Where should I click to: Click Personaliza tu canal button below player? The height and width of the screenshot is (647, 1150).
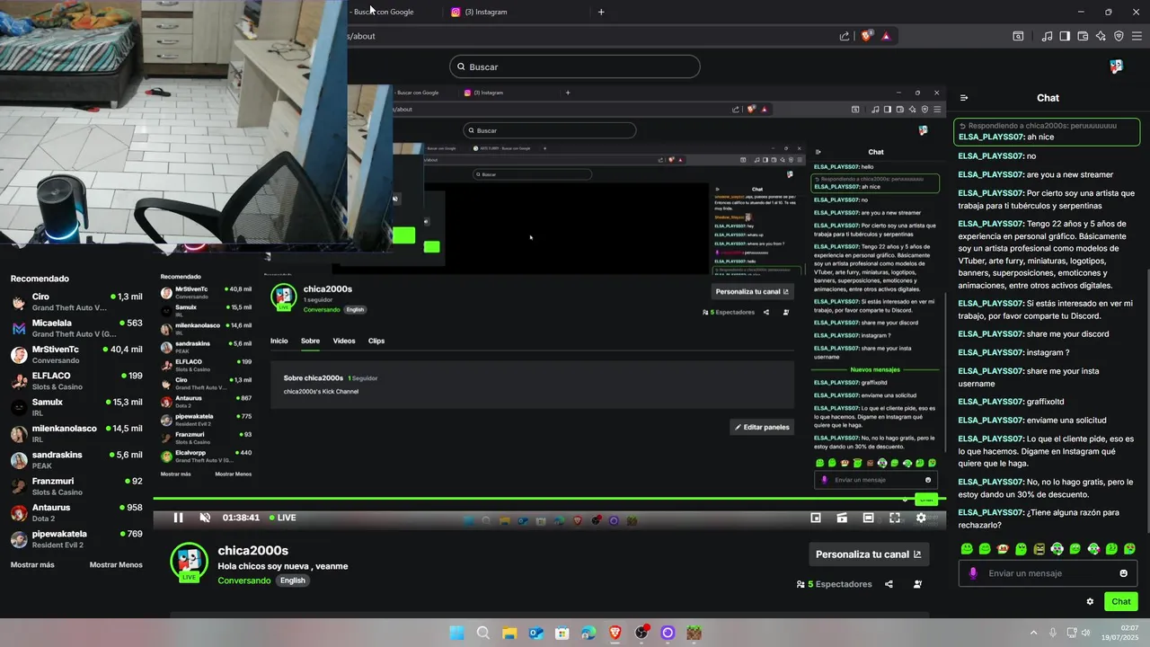click(x=869, y=554)
